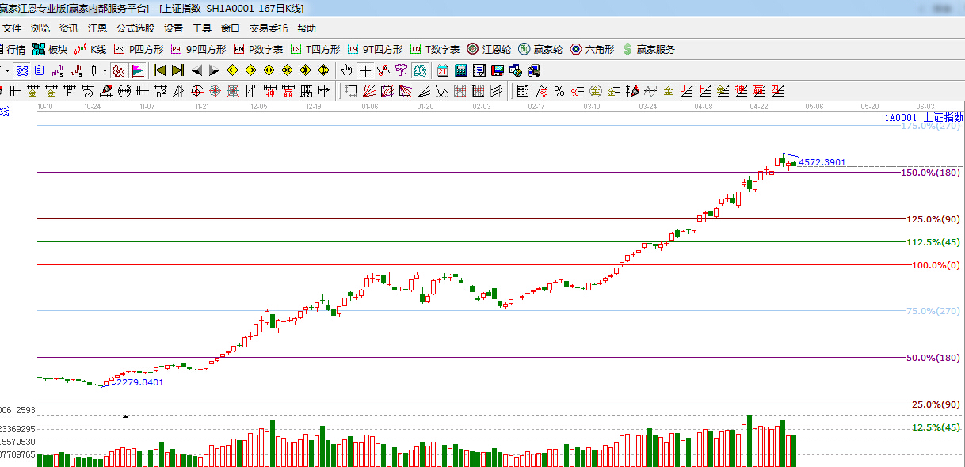Click the 100.0%(0) level line label

(x=936, y=265)
